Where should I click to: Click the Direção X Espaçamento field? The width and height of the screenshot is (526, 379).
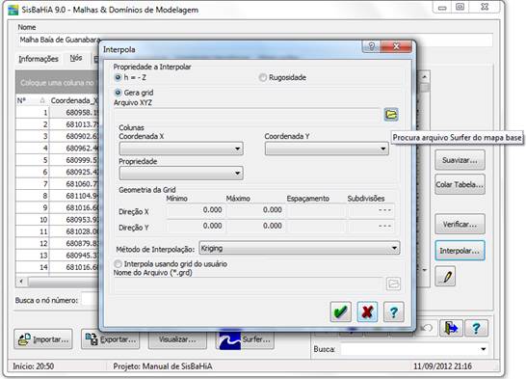coord(316,210)
